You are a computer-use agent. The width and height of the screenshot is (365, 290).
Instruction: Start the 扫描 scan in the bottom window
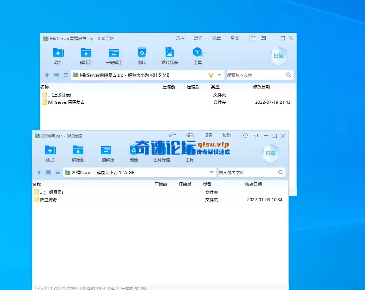(270, 152)
